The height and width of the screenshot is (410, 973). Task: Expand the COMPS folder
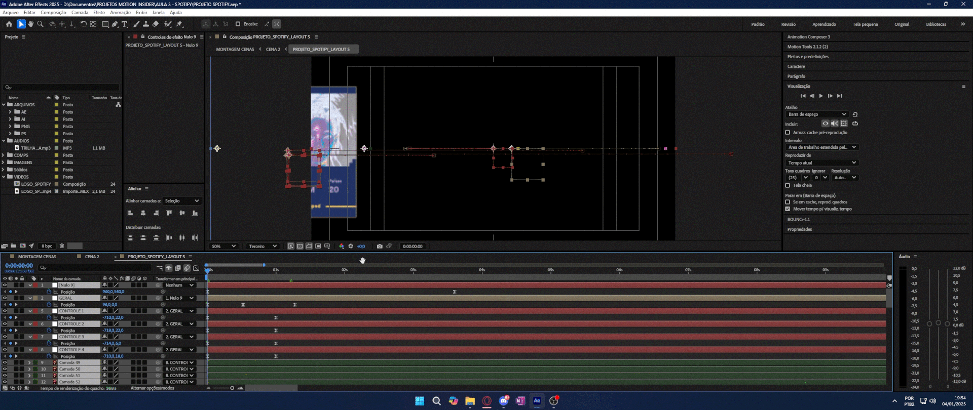pos(4,155)
